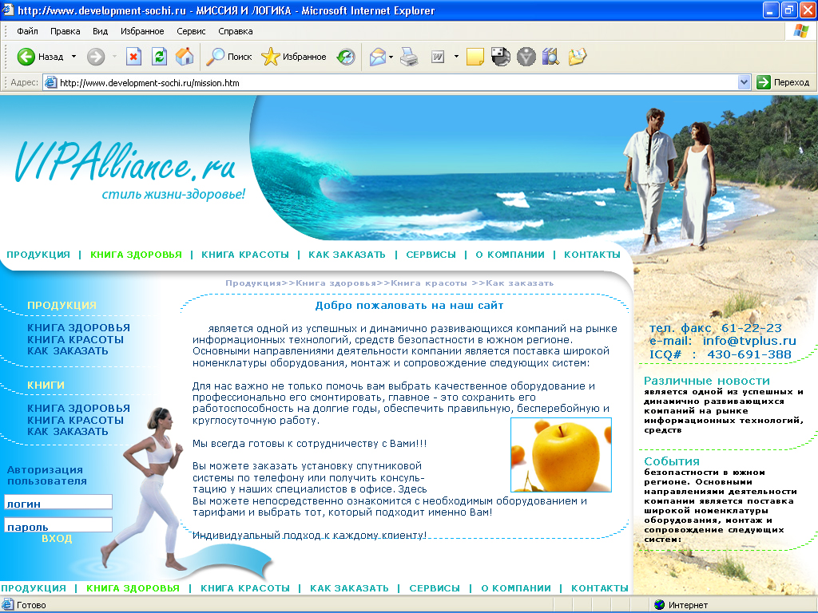818x613 pixels.
Task: Click the Mail envelope icon
Action: point(377,57)
